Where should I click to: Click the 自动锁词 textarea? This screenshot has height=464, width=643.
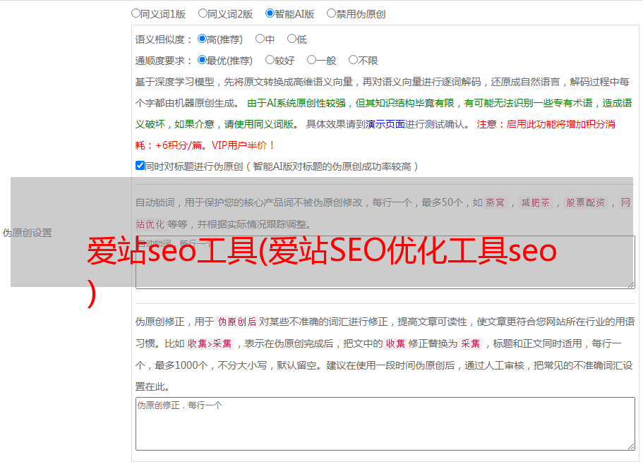pyautogui.click(x=385, y=262)
